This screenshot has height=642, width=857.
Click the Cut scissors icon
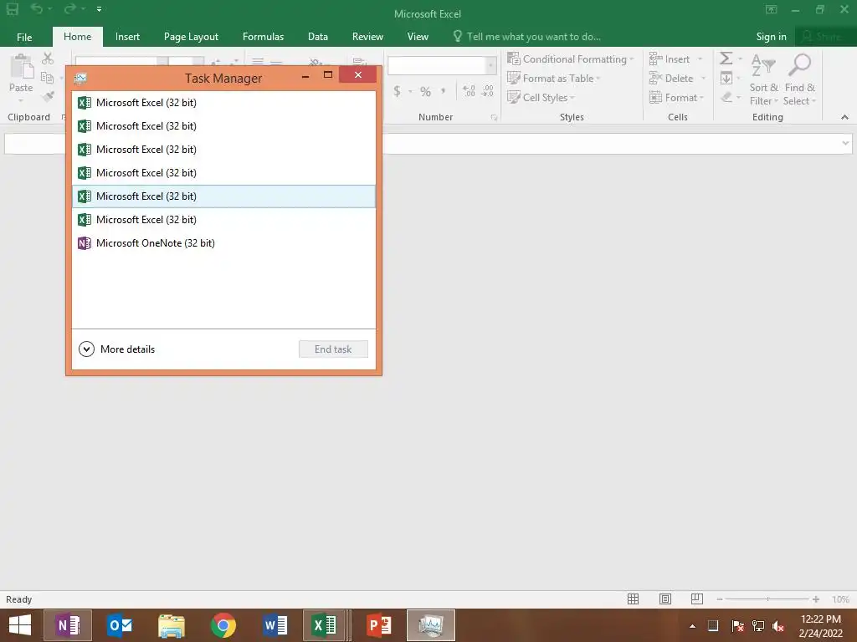click(x=48, y=59)
